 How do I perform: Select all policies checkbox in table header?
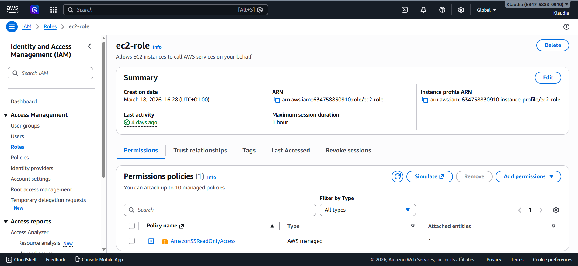coord(132,226)
